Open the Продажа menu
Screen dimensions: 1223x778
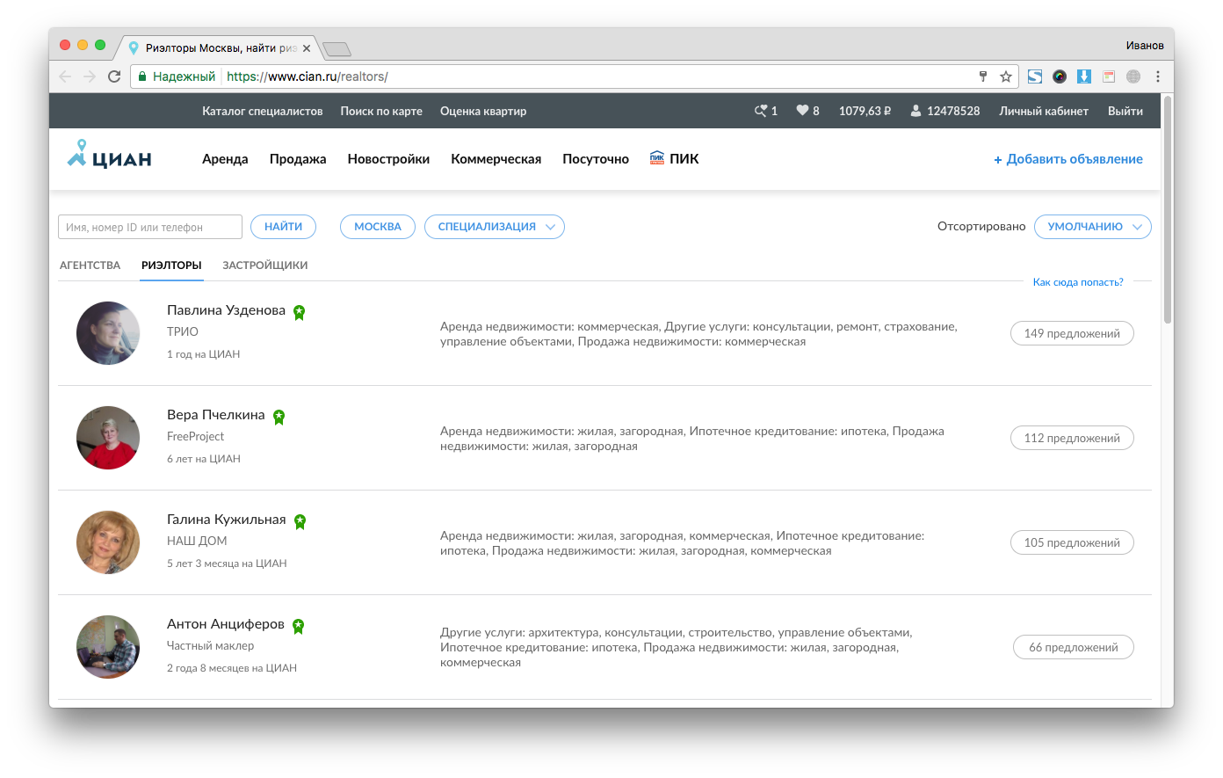click(298, 159)
